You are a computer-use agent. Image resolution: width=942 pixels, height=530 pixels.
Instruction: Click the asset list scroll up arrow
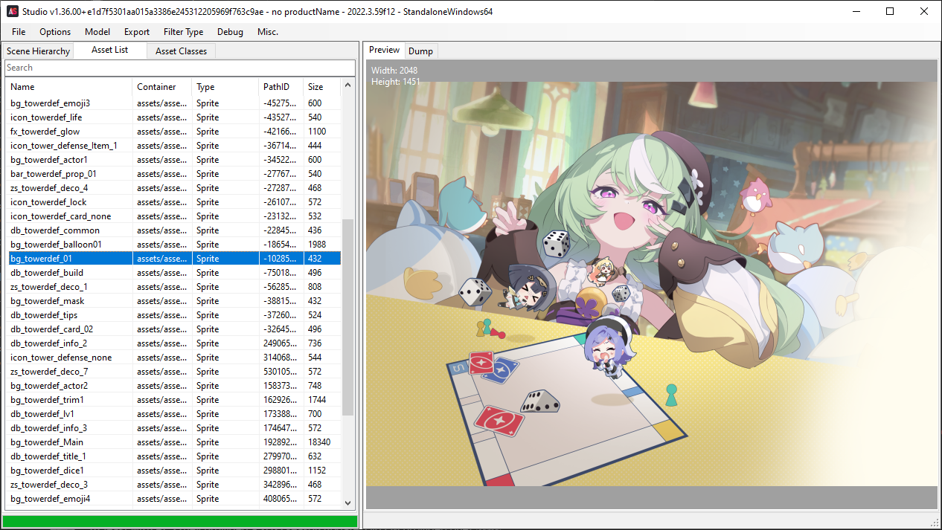coord(347,86)
